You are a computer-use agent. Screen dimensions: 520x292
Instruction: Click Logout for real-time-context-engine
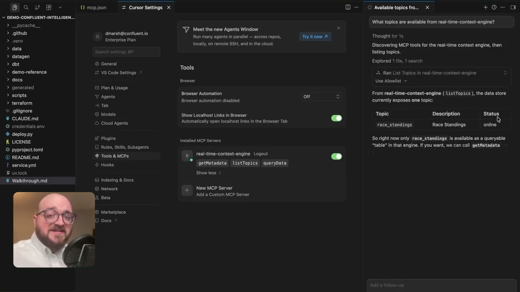pos(261,154)
